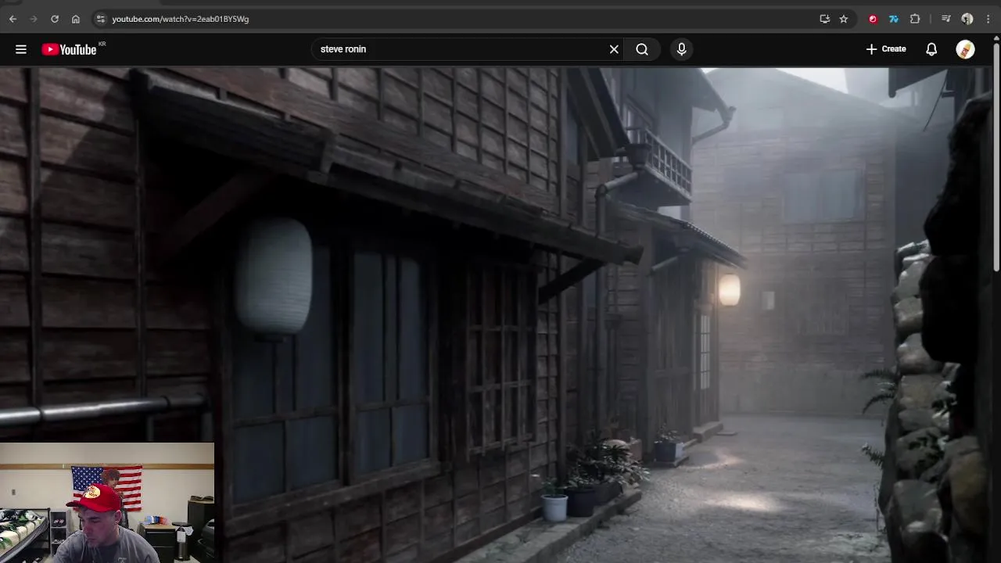Open the YouTube notifications bell
Image resolution: width=1001 pixels, height=563 pixels.
[931, 49]
